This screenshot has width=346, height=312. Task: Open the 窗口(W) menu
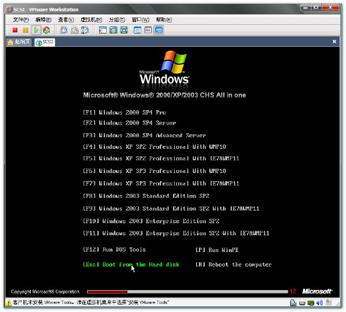tap(140, 20)
